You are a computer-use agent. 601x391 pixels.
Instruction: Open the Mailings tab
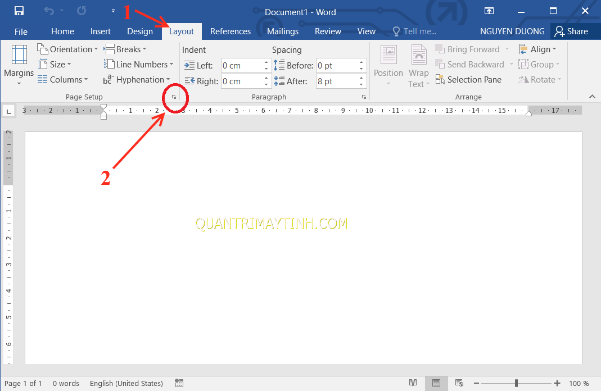tap(282, 31)
